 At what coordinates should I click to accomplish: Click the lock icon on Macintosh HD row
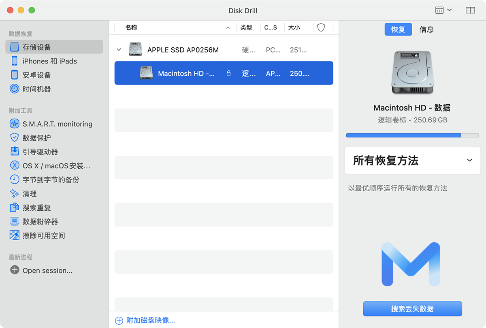pyautogui.click(x=228, y=73)
